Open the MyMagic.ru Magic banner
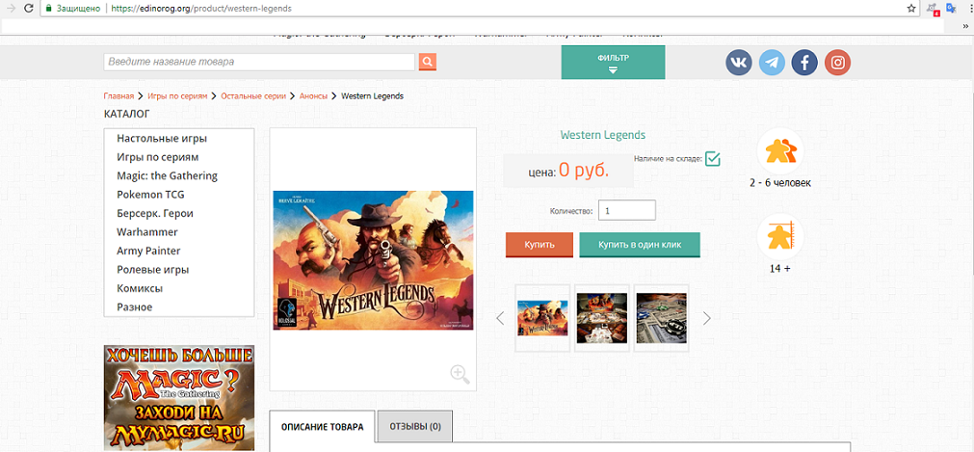 179,398
